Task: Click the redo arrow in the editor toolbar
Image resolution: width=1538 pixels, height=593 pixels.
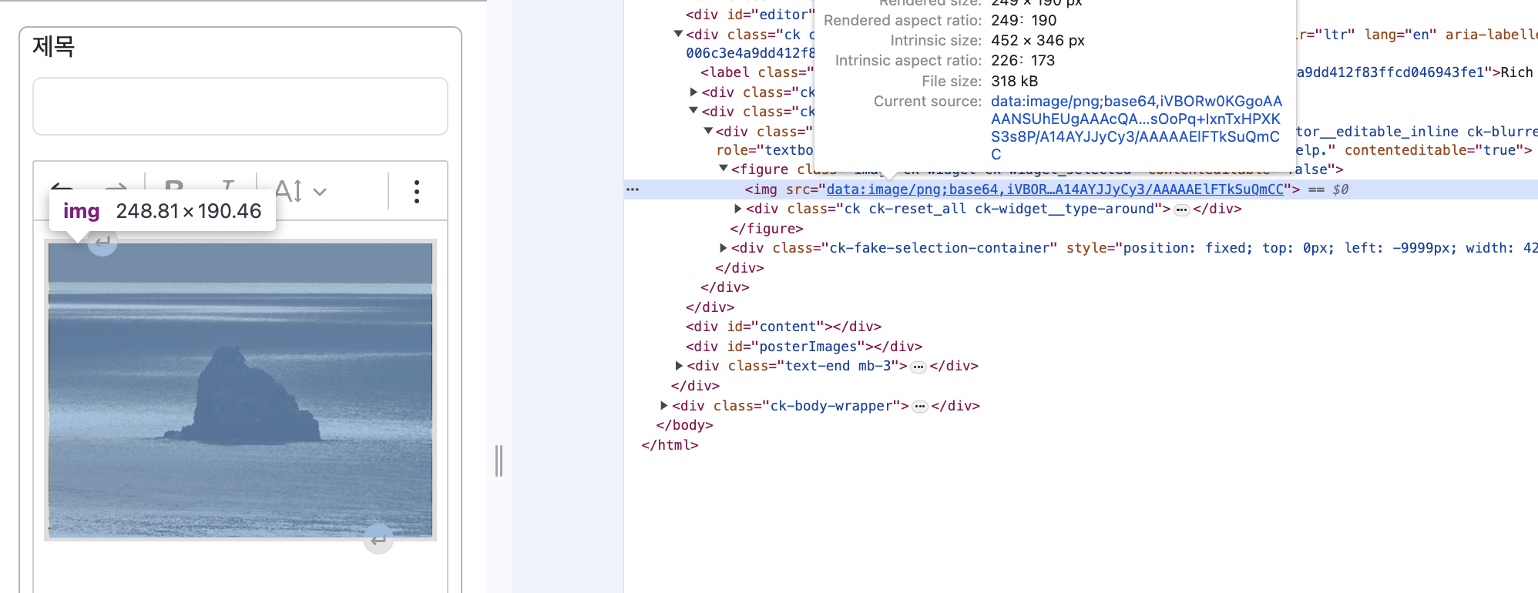Action: click(x=116, y=189)
